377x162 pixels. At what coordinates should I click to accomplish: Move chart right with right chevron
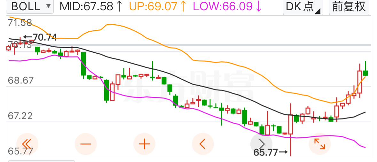coord(261,144)
